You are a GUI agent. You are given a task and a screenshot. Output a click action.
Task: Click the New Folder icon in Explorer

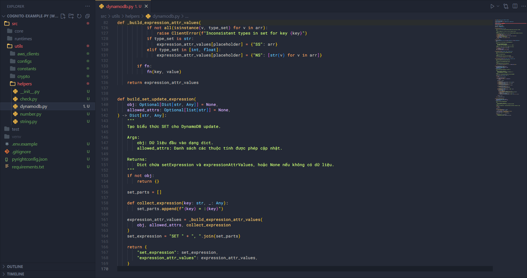[71, 16]
